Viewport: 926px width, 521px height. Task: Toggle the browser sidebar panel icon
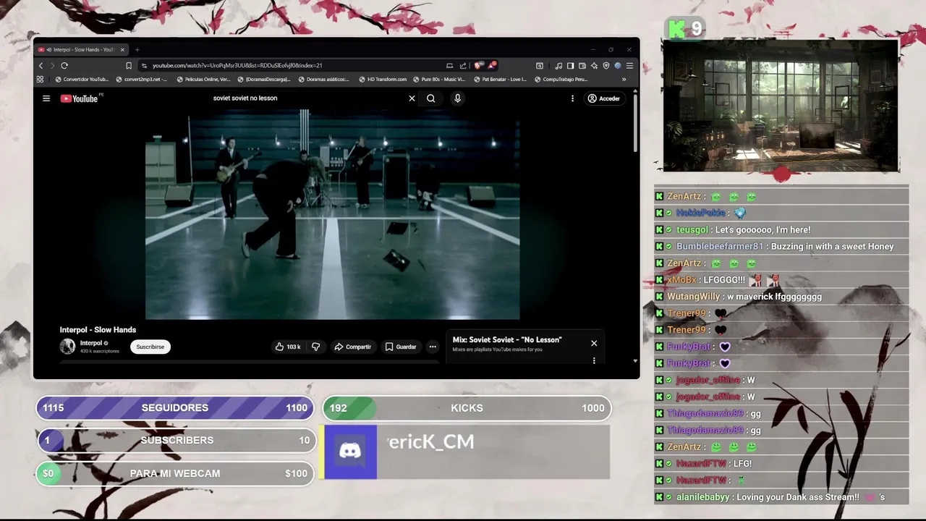[570, 65]
